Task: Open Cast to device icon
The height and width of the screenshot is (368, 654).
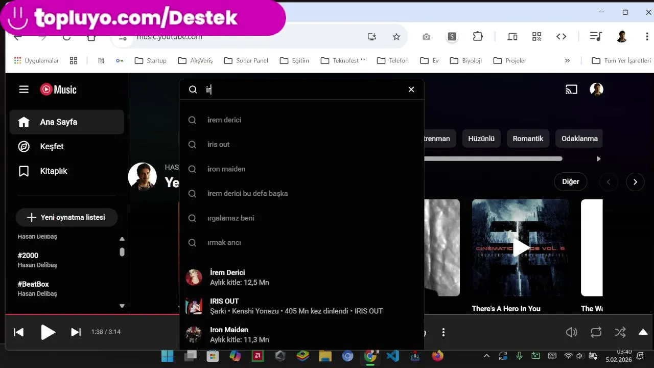Action: [x=571, y=89]
